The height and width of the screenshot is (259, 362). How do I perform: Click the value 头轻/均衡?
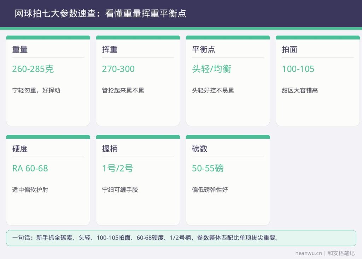[x=211, y=69]
